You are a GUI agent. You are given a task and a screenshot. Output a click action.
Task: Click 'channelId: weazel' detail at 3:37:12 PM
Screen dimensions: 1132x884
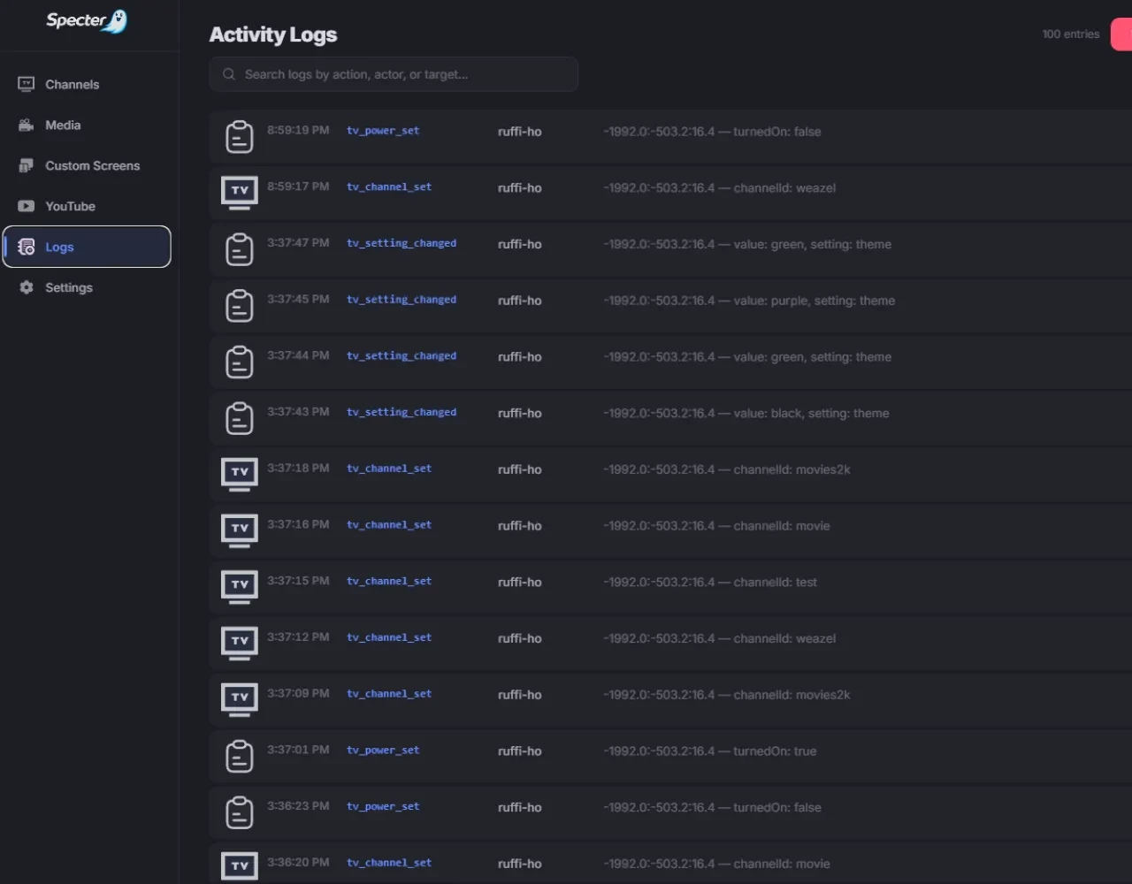(x=785, y=639)
